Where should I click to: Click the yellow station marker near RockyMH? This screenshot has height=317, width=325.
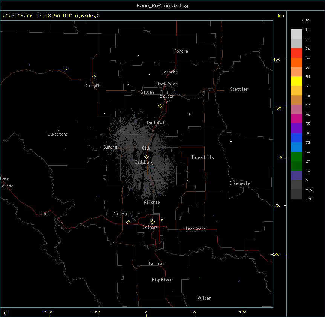click(94, 77)
